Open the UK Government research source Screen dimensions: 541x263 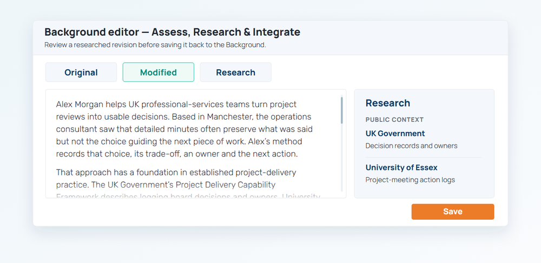point(395,133)
